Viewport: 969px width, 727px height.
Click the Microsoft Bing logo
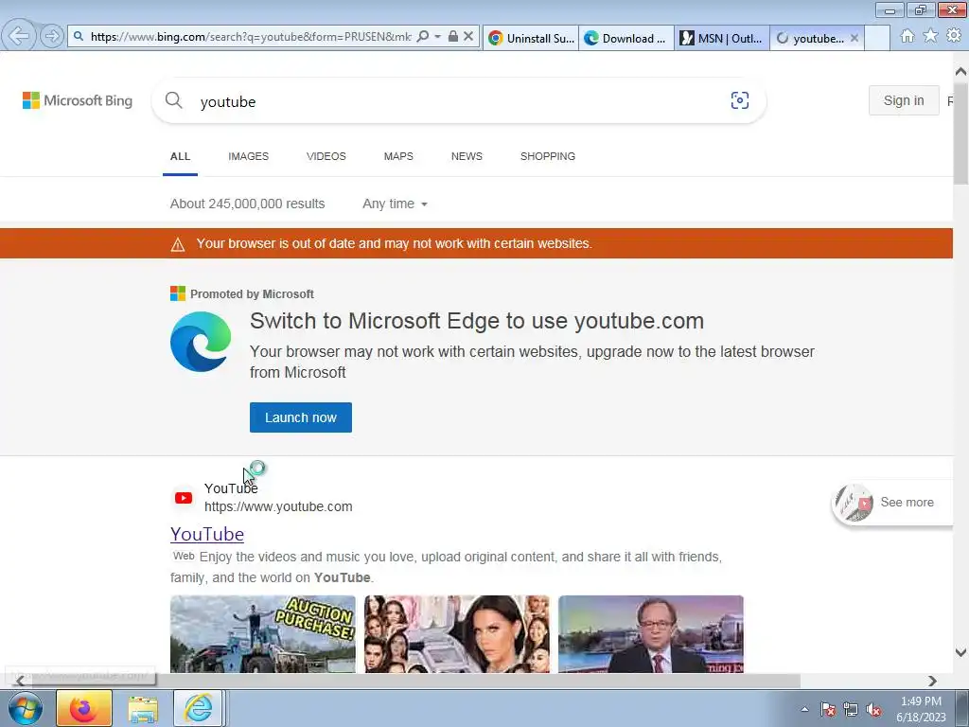point(78,100)
